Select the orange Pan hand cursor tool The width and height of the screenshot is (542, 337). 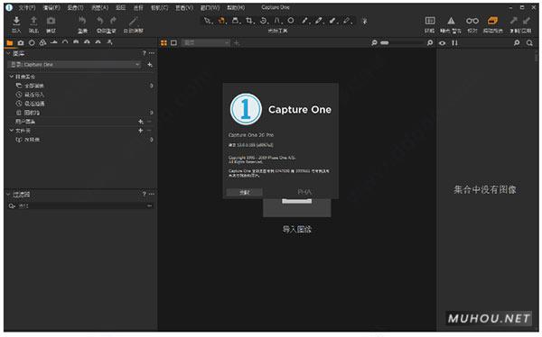(x=221, y=21)
